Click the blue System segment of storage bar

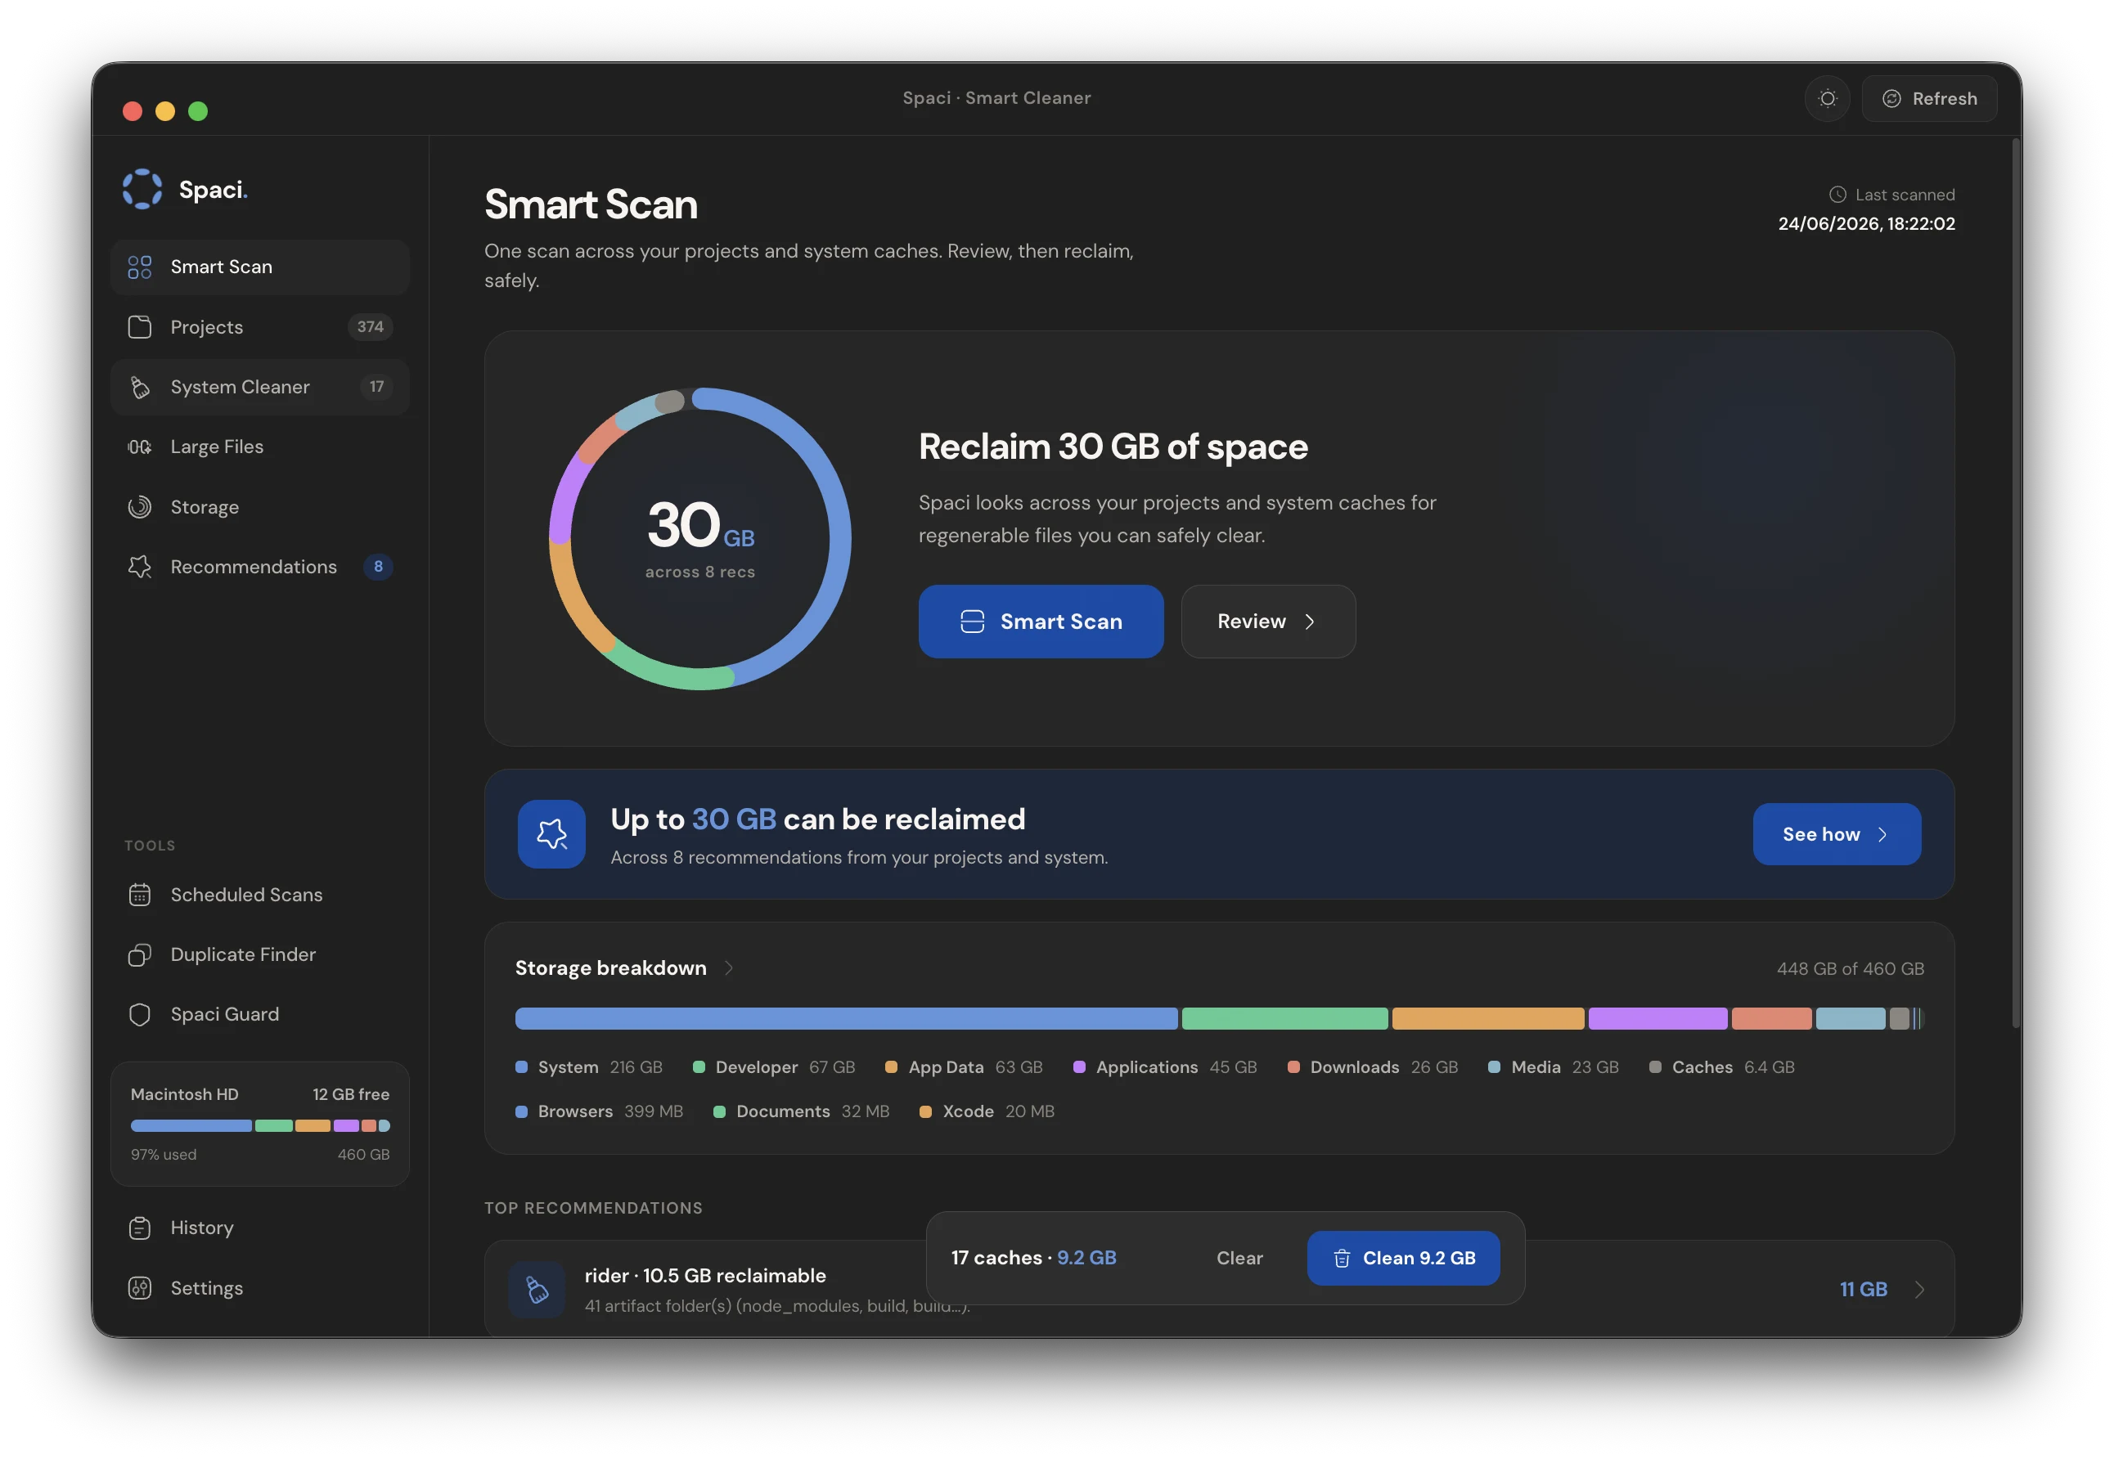tap(846, 1019)
